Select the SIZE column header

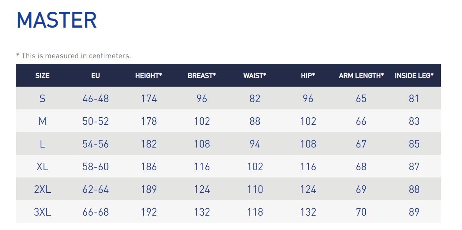[42, 76]
